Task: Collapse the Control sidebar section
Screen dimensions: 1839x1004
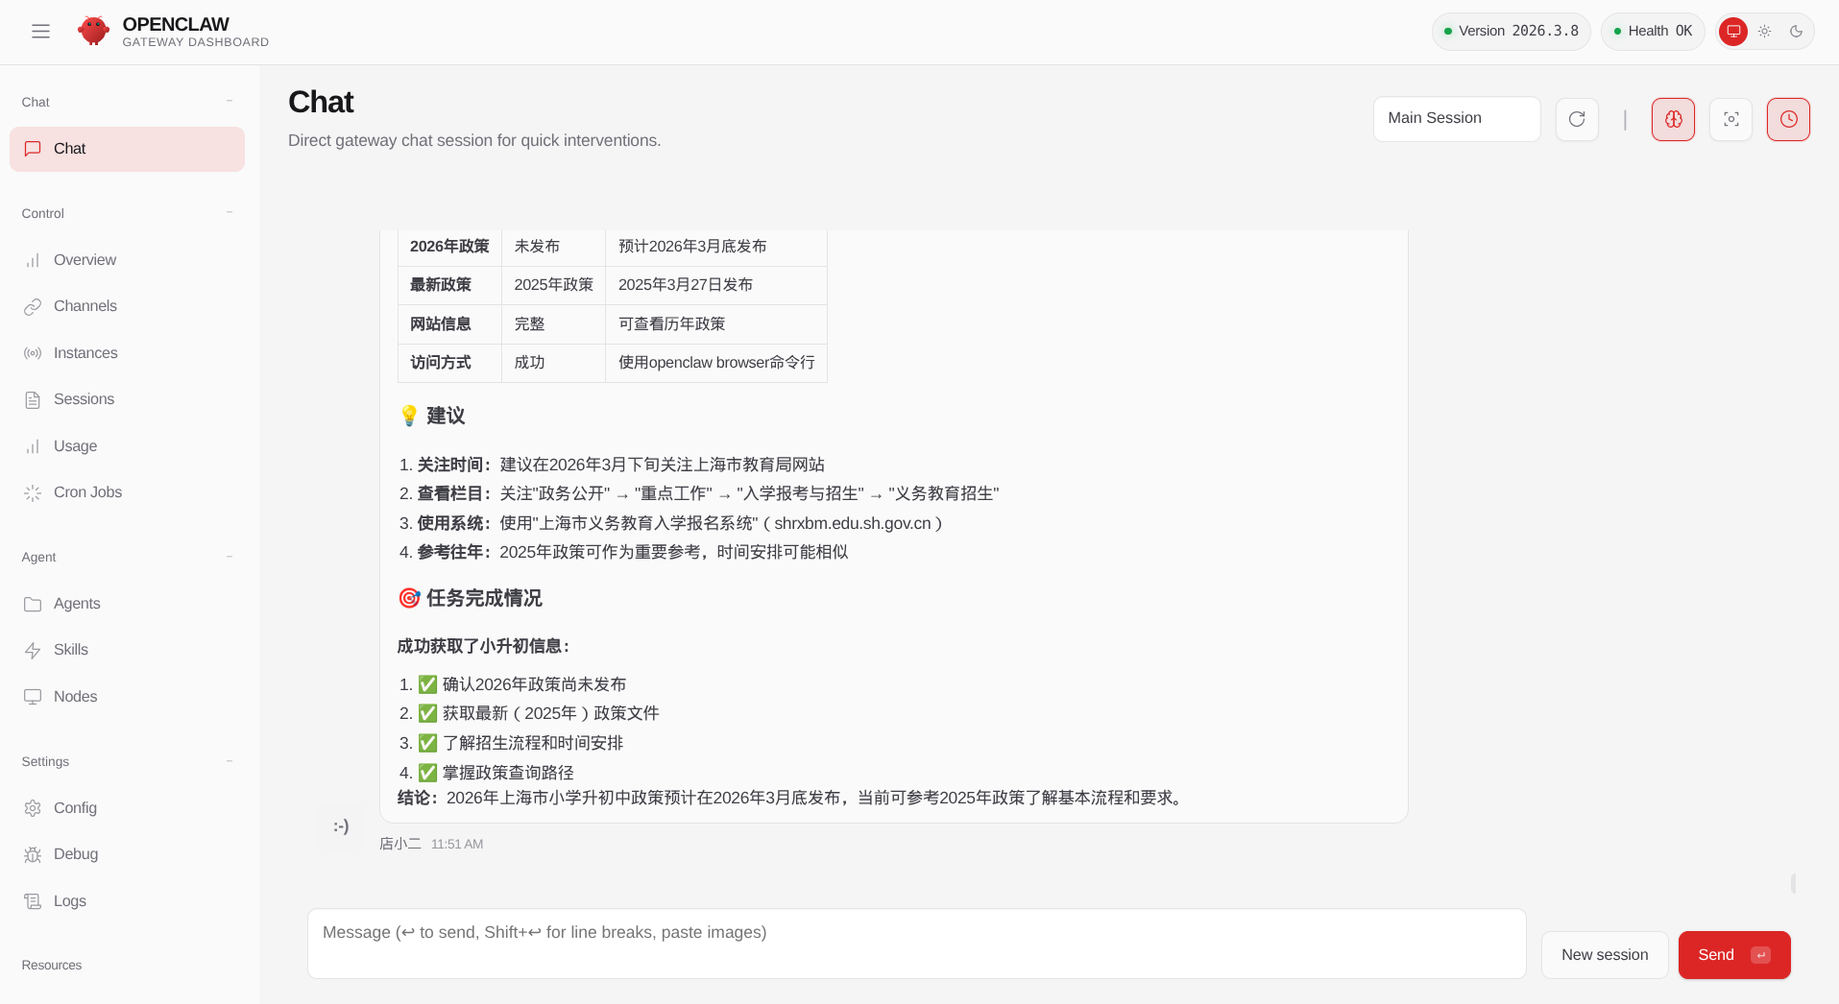Action: [x=230, y=212]
